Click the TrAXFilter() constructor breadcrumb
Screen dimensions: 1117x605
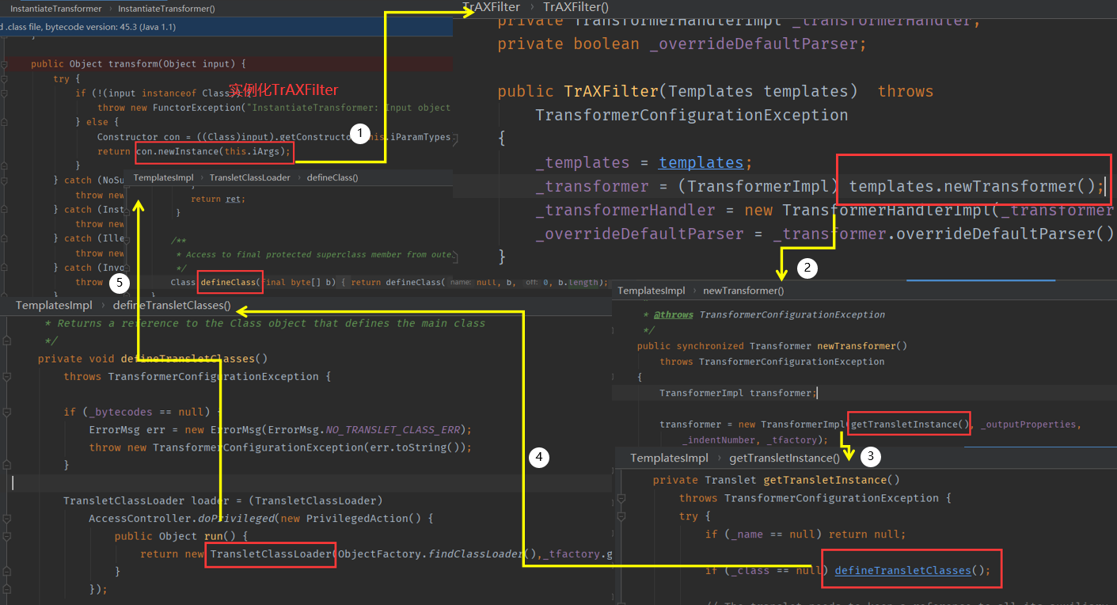pos(576,7)
